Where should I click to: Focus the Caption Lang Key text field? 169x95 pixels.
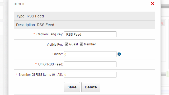[90, 34]
